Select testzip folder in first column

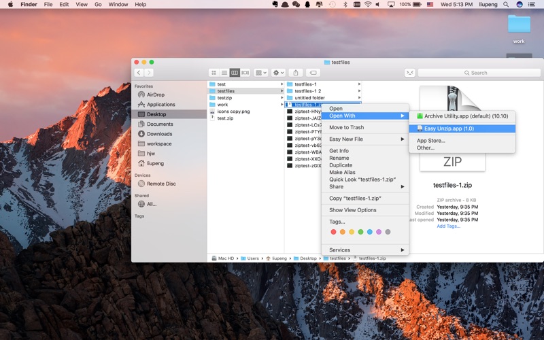[x=246, y=98]
